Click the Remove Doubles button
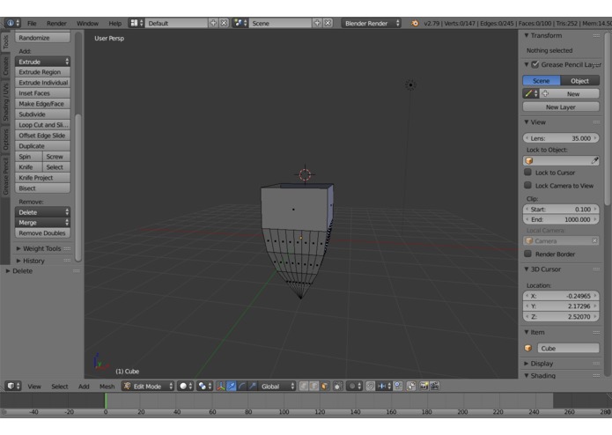612x435 pixels. tap(42, 233)
